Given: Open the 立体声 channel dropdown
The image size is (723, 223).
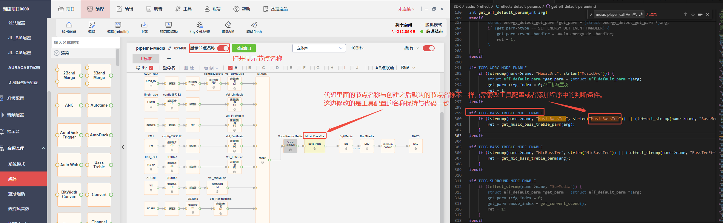Looking at the screenshot, I should [319, 48].
